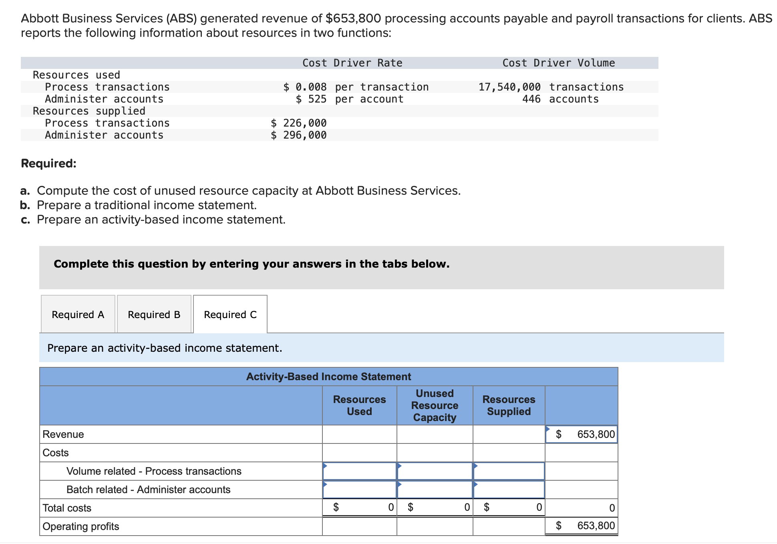Click the flag marker on Volume related Resources Supplied cell
The height and width of the screenshot is (544, 777).
coord(476,466)
